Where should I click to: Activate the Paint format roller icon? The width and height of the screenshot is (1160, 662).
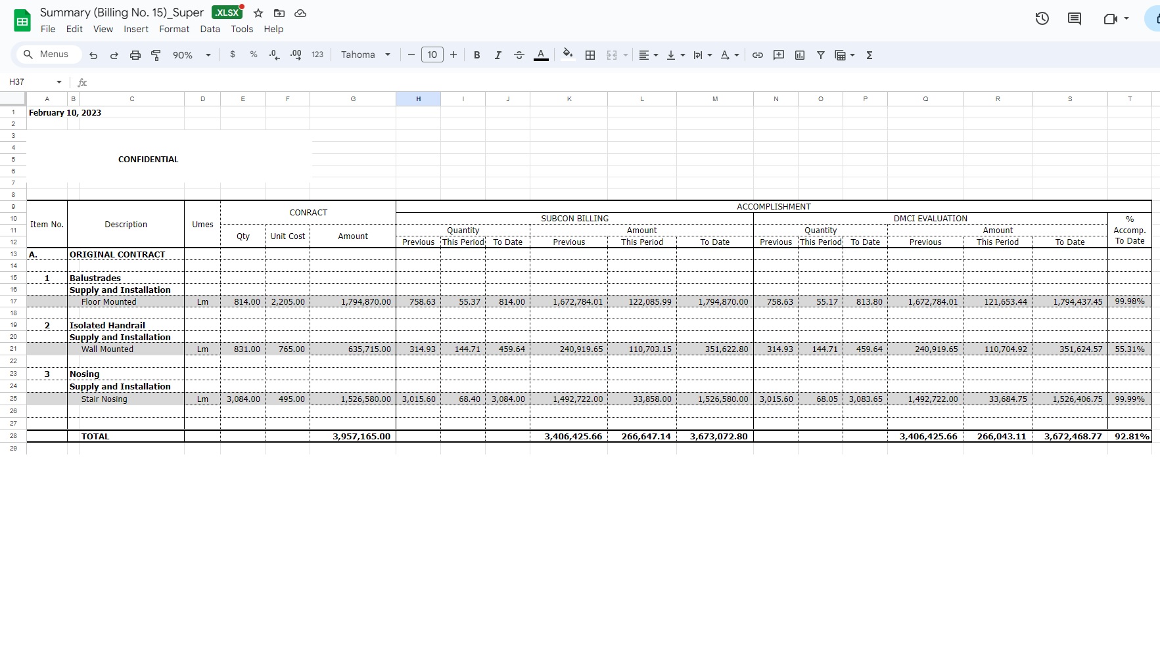coord(156,55)
